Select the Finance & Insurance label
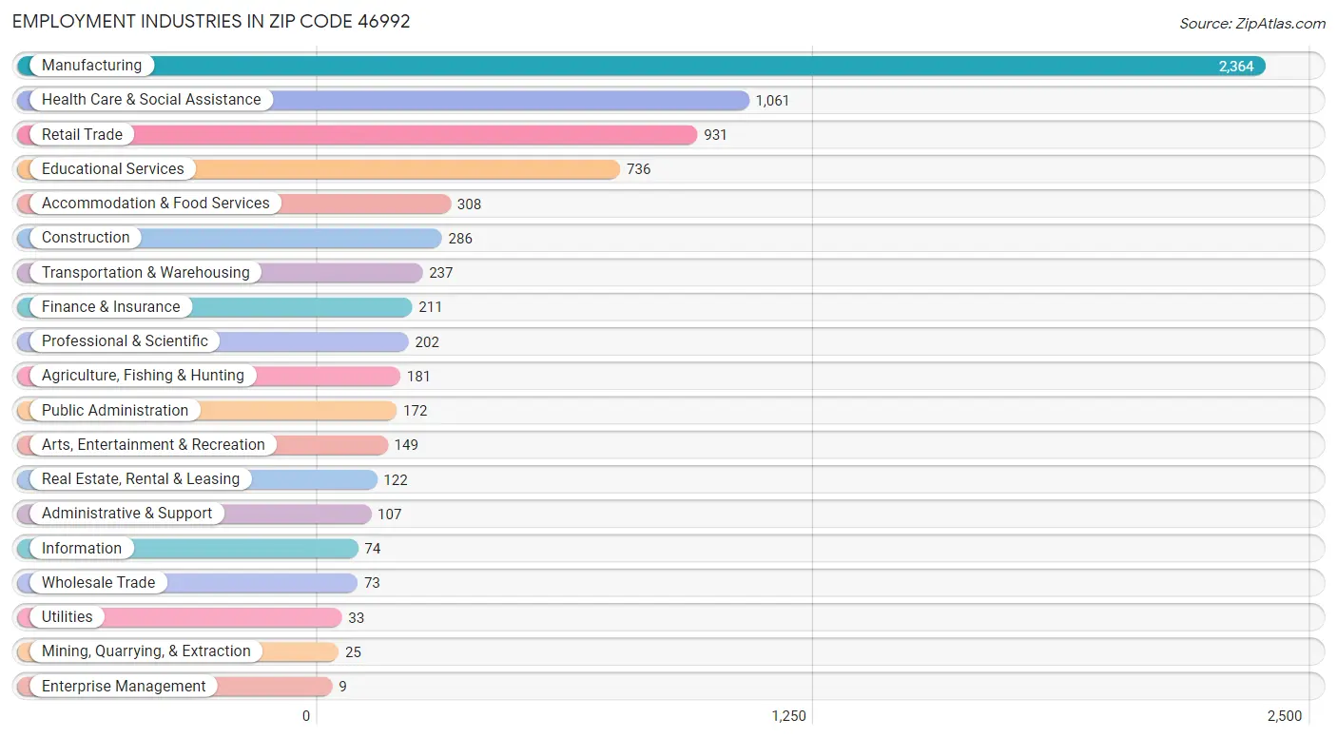The height and width of the screenshot is (738, 1337). [x=110, y=307]
